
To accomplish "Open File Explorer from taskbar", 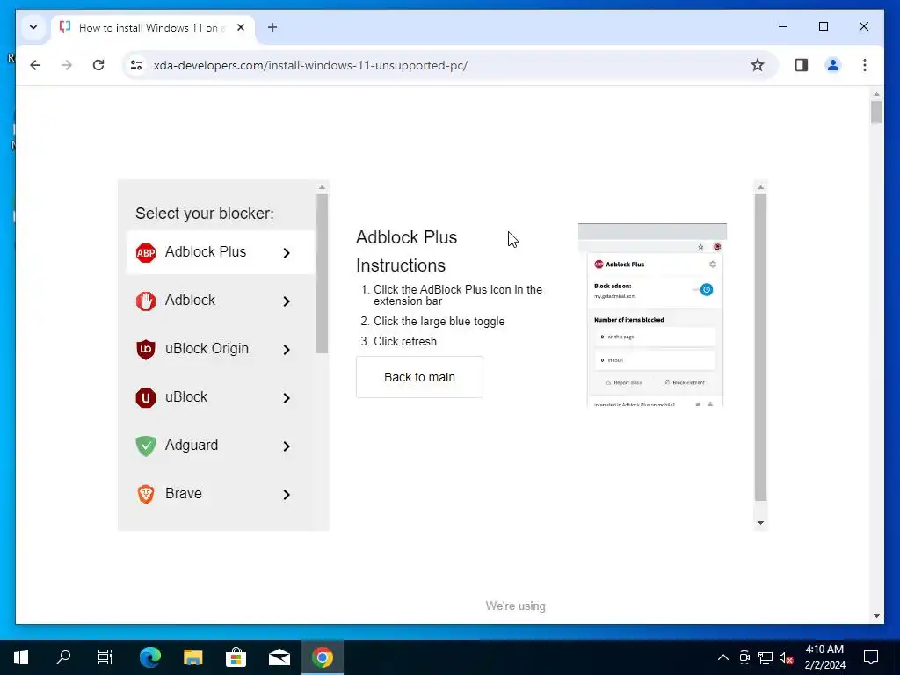I will (x=192, y=657).
